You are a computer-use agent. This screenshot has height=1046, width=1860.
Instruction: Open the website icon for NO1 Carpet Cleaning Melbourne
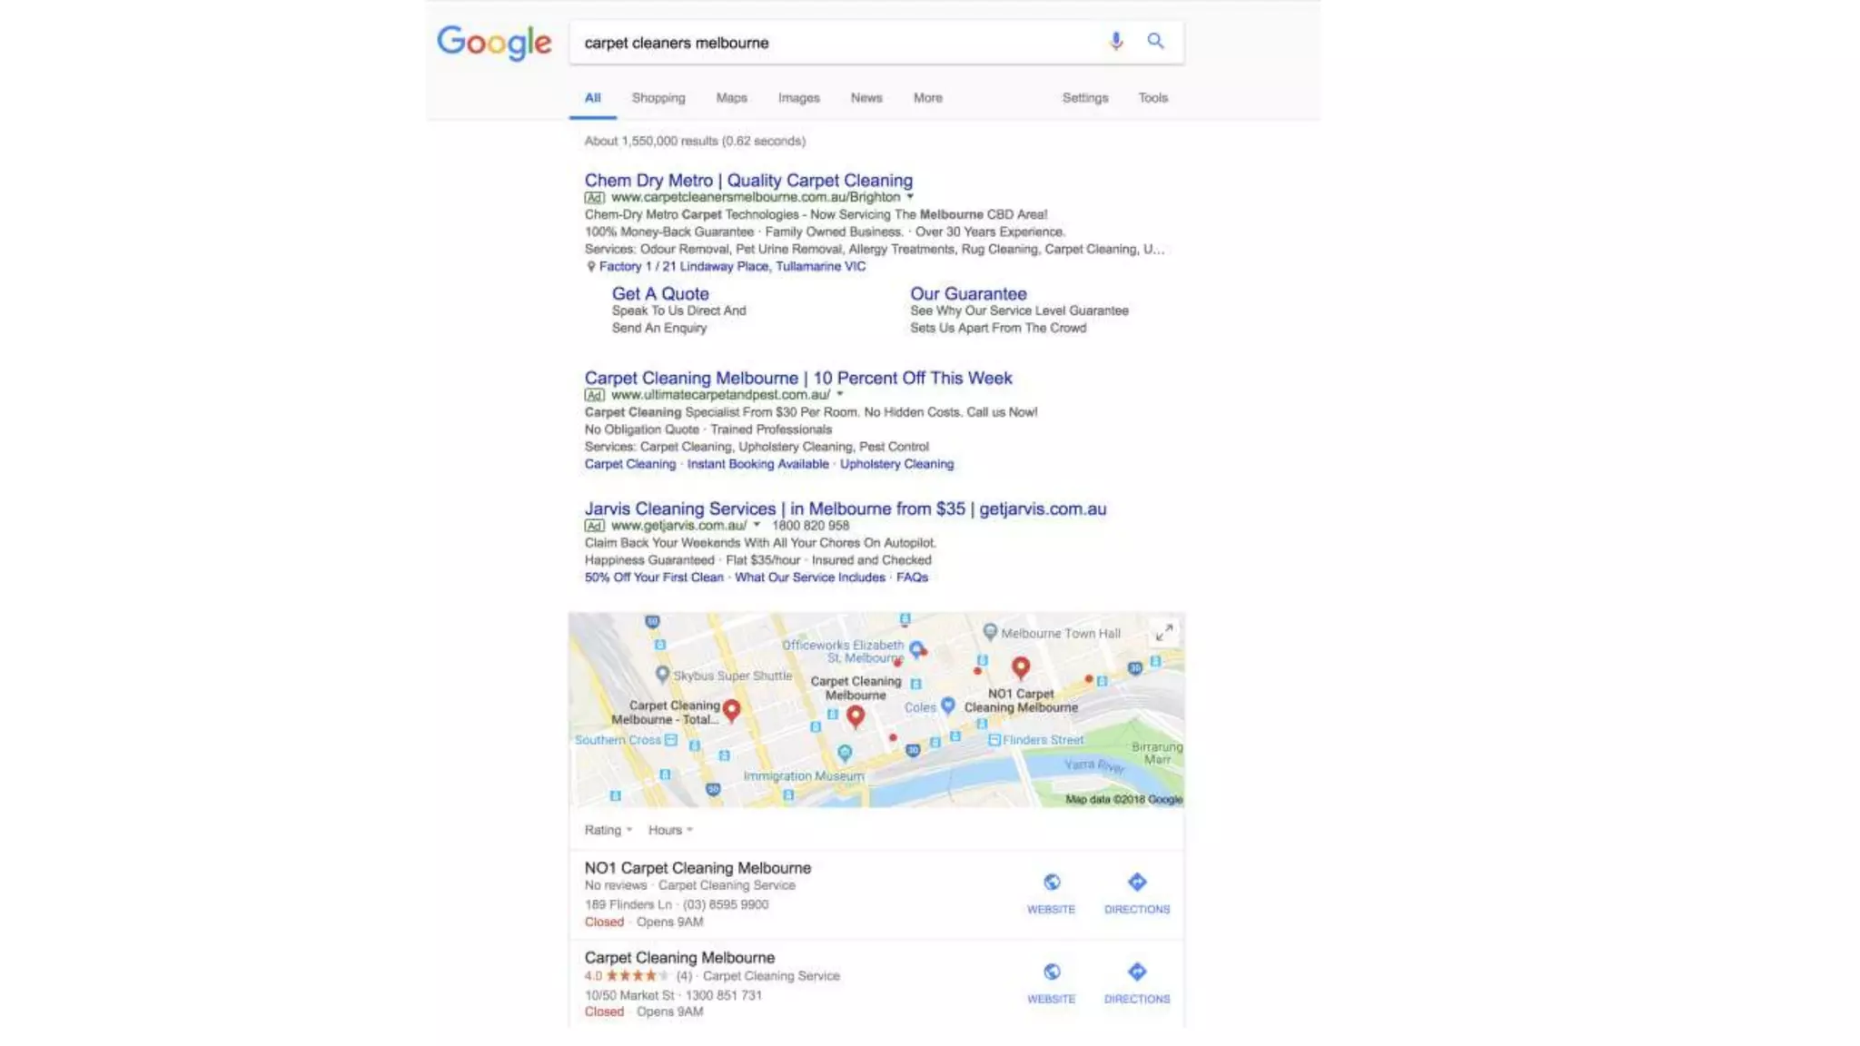[1051, 893]
